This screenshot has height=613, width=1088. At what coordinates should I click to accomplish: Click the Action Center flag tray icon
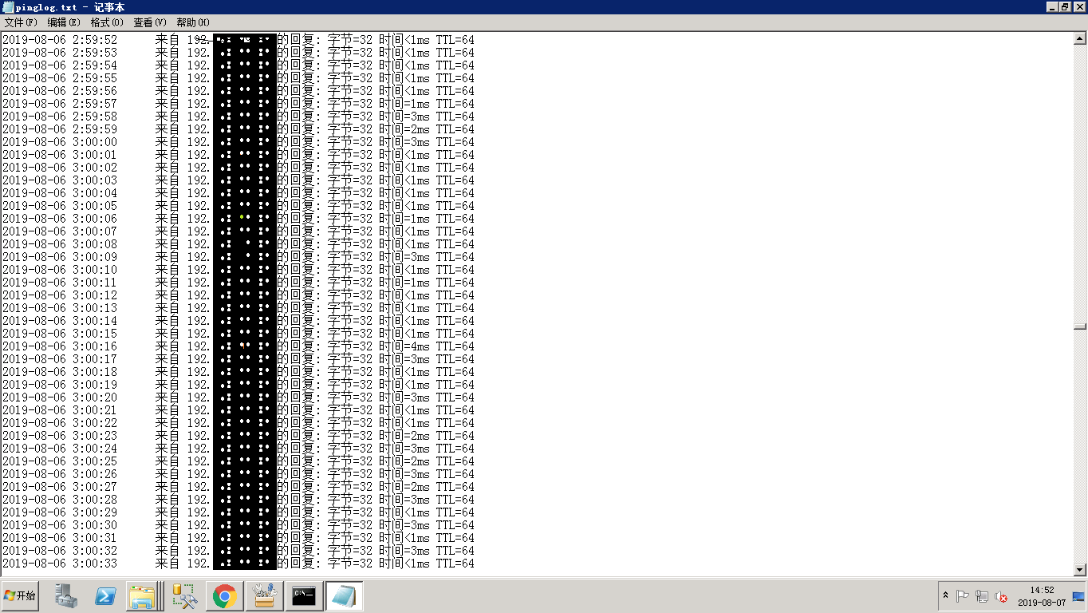pos(963,596)
